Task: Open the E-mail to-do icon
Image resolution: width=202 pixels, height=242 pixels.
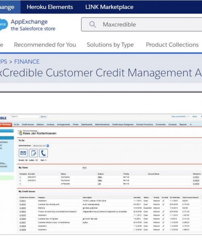Action: pyautogui.click(x=23, y=153)
